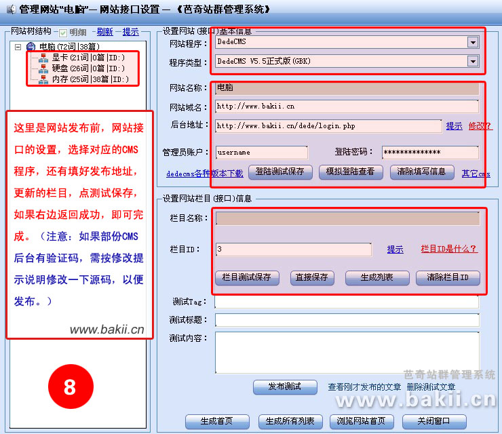Click the 测试标题 input field

[347, 320]
